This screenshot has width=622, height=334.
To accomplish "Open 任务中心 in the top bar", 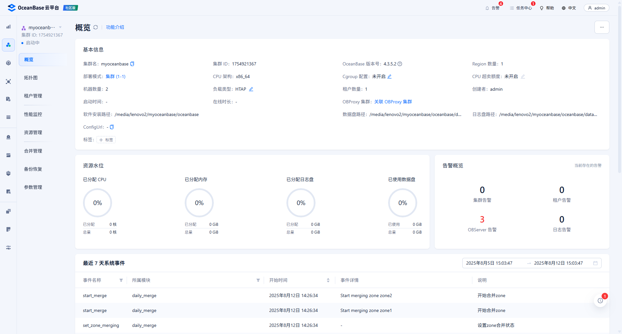I will tap(521, 8).
